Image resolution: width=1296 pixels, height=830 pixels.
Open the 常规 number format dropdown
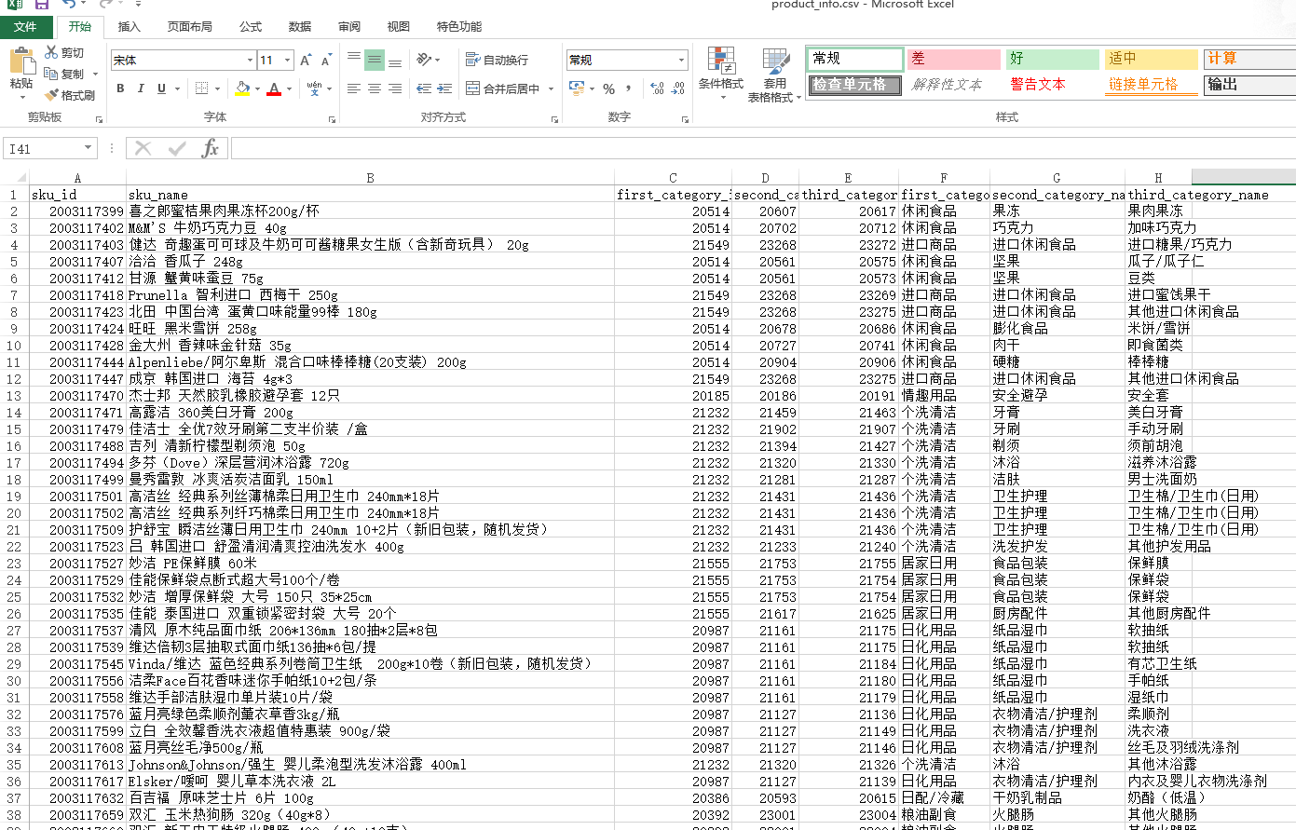pos(683,60)
